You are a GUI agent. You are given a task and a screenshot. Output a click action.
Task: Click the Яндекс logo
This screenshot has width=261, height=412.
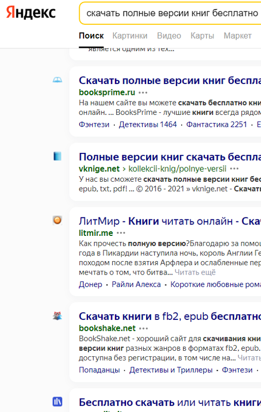click(x=31, y=12)
